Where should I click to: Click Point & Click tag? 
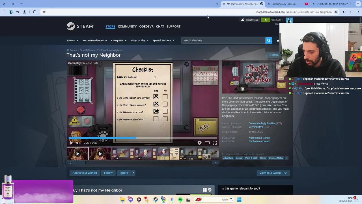(251, 158)
